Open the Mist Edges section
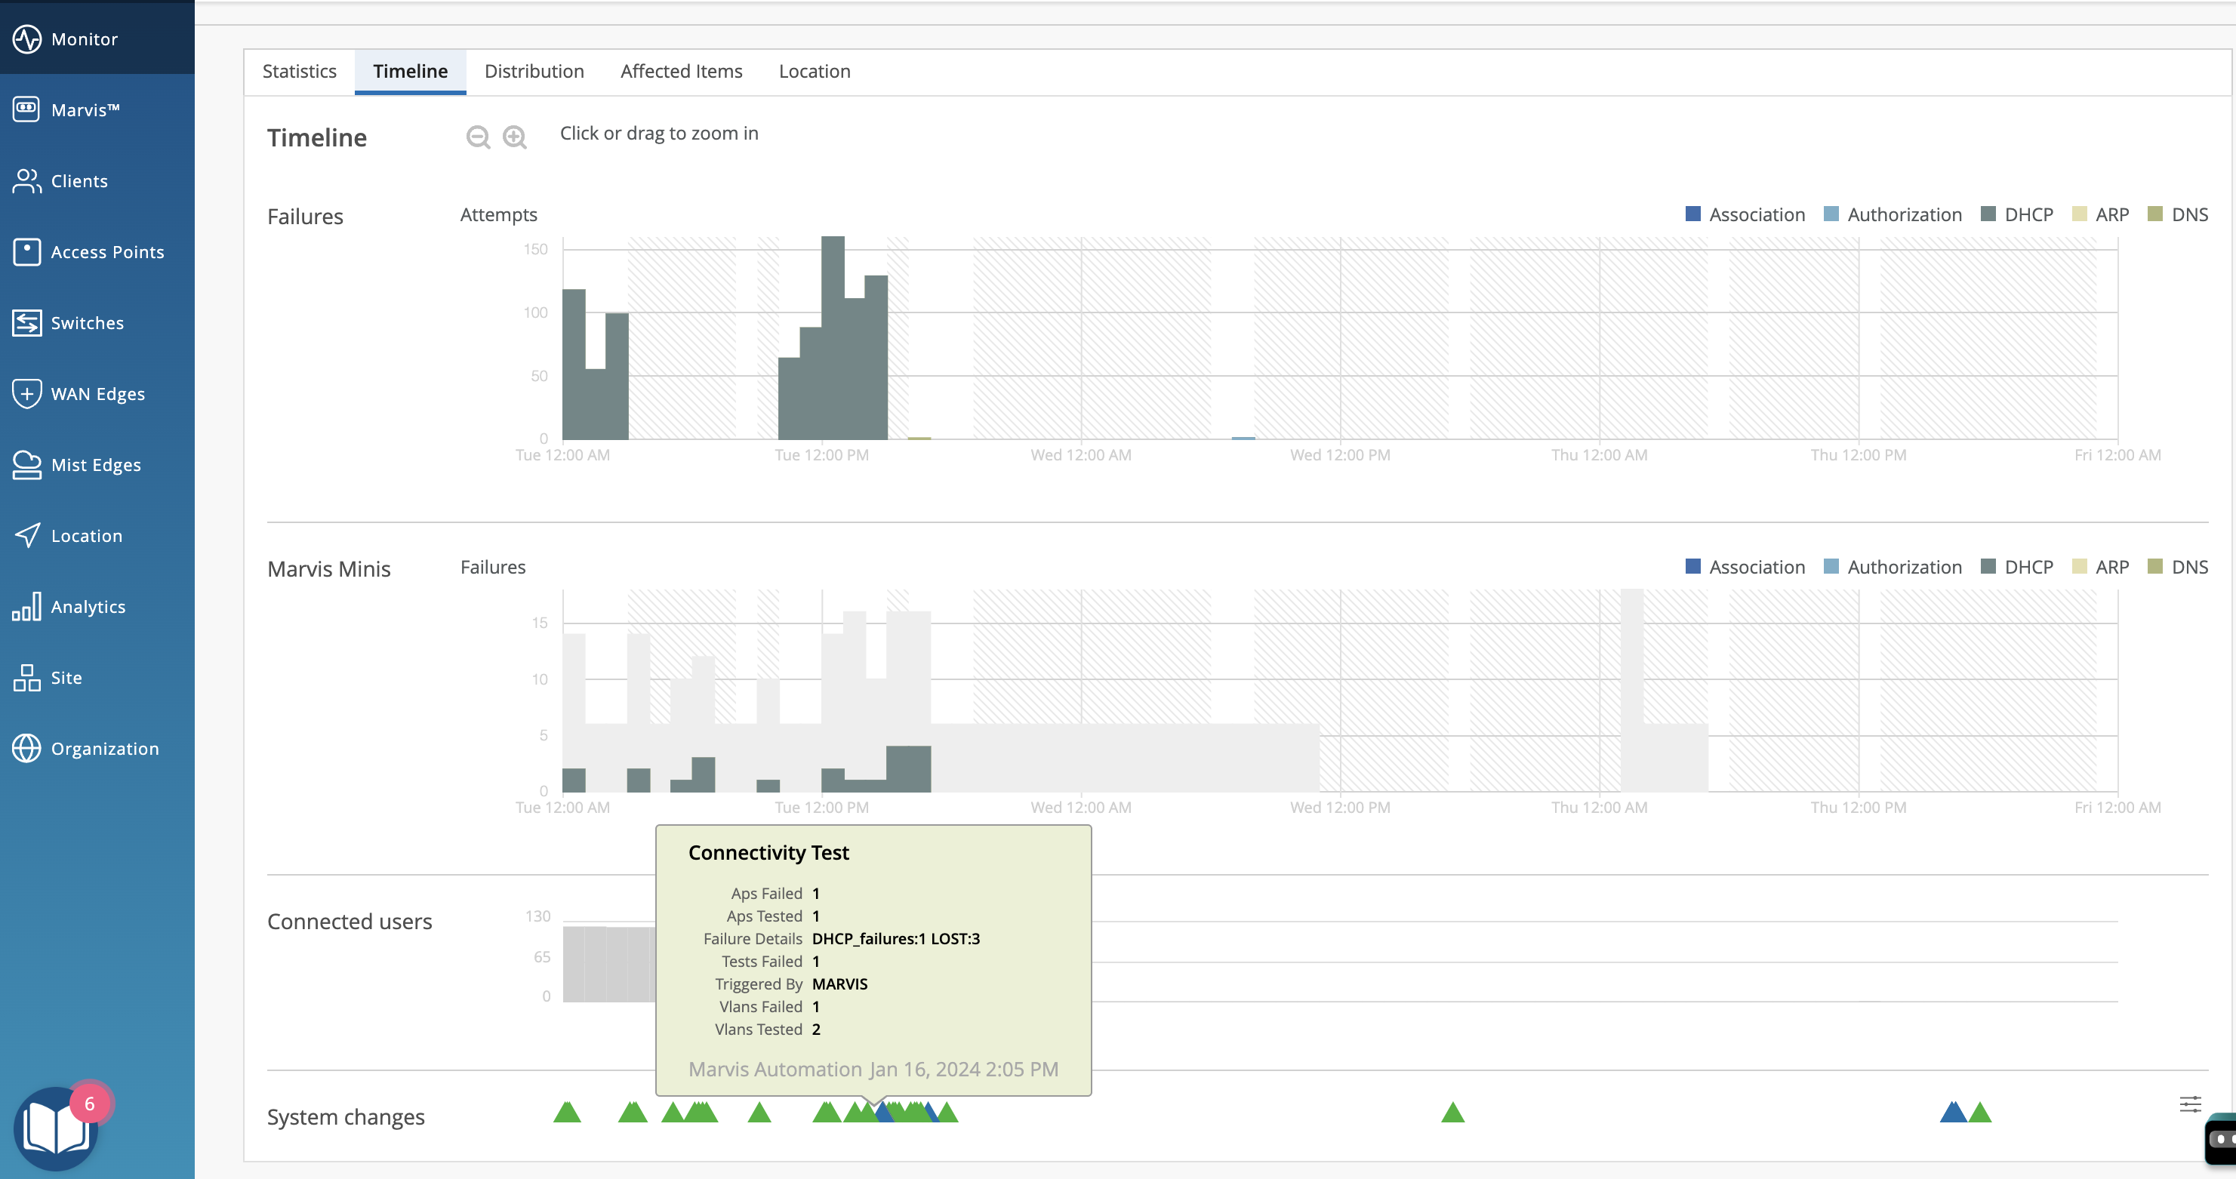Image resolution: width=2236 pixels, height=1179 pixels. pyautogui.click(x=95, y=464)
